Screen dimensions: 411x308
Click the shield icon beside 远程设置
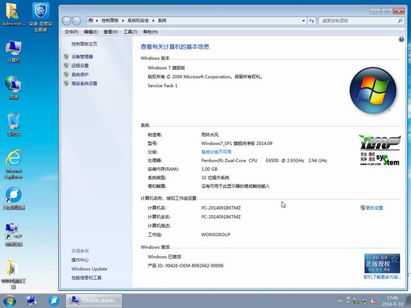tap(66, 65)
